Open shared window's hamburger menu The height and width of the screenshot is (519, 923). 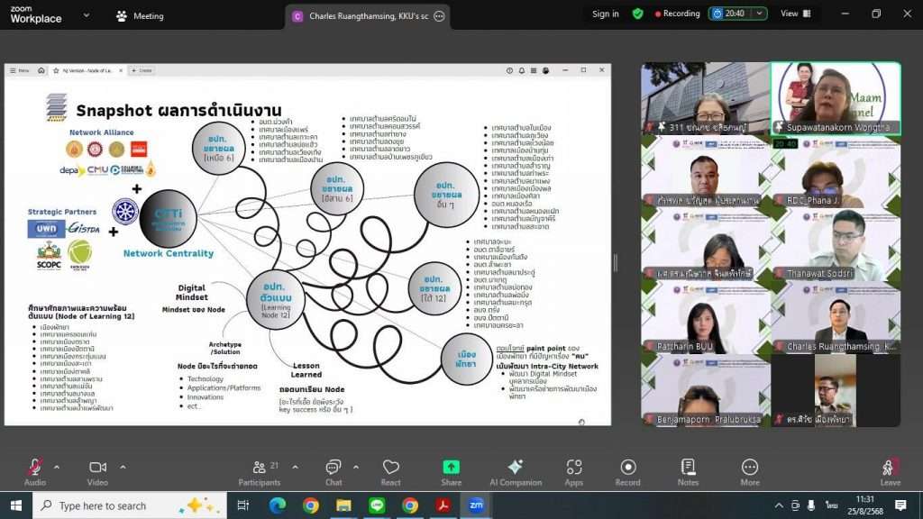click(x=13, y=70)
